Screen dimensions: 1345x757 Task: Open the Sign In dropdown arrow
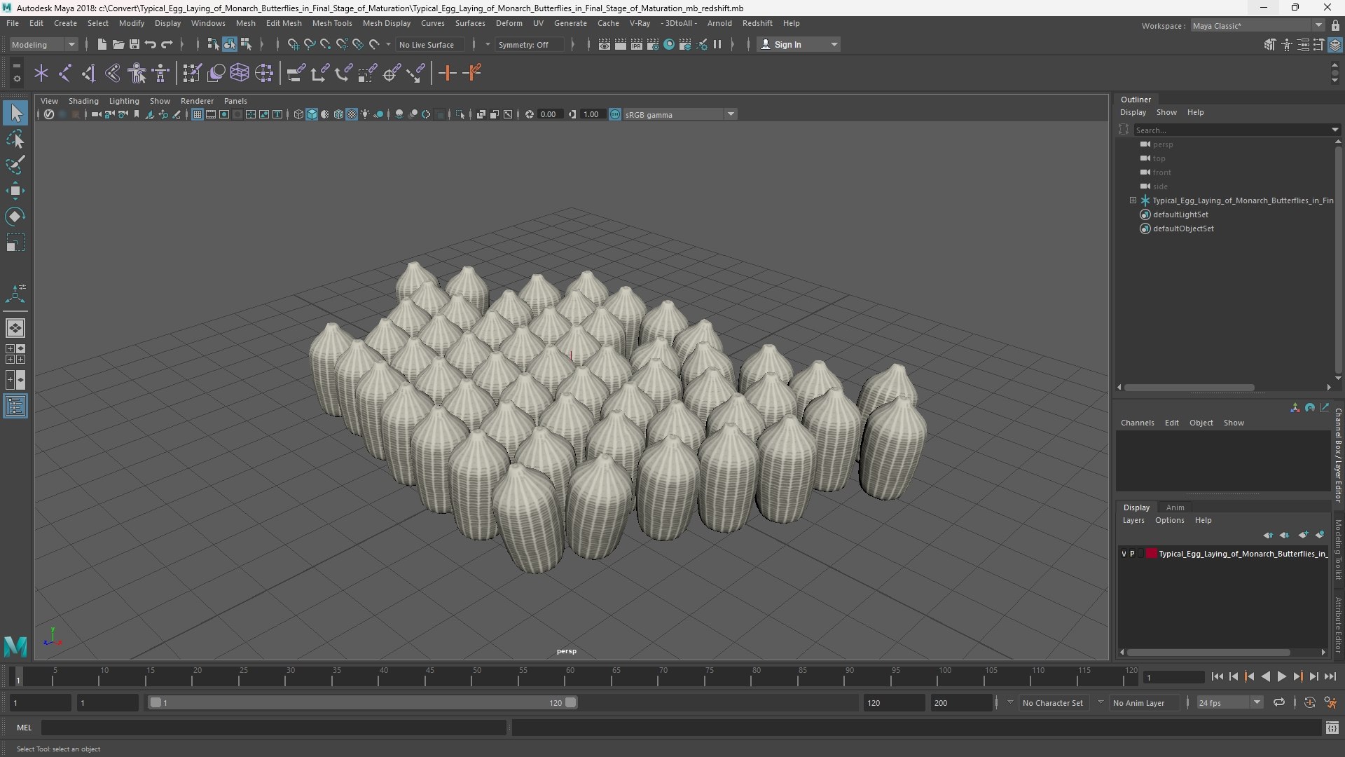click(834, 44)
